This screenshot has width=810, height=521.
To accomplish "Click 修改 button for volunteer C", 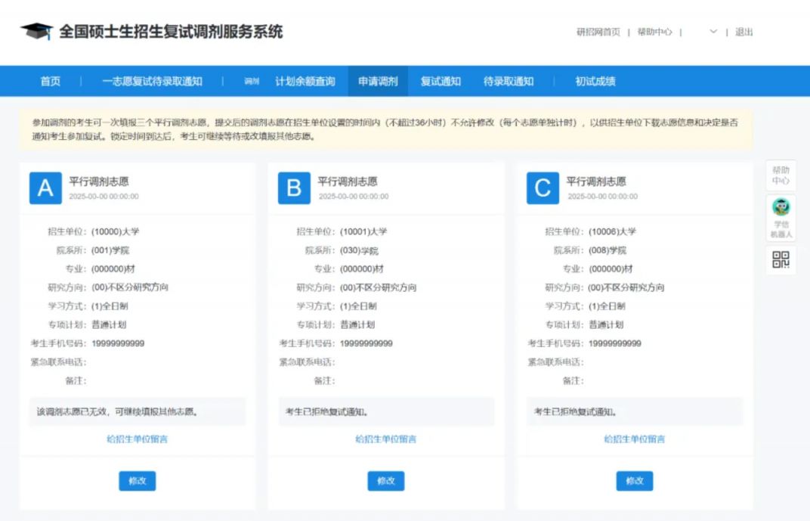I will click(635, 481).
